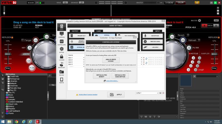
Task: Open the Remote settings section
Action: pos(61,80)
